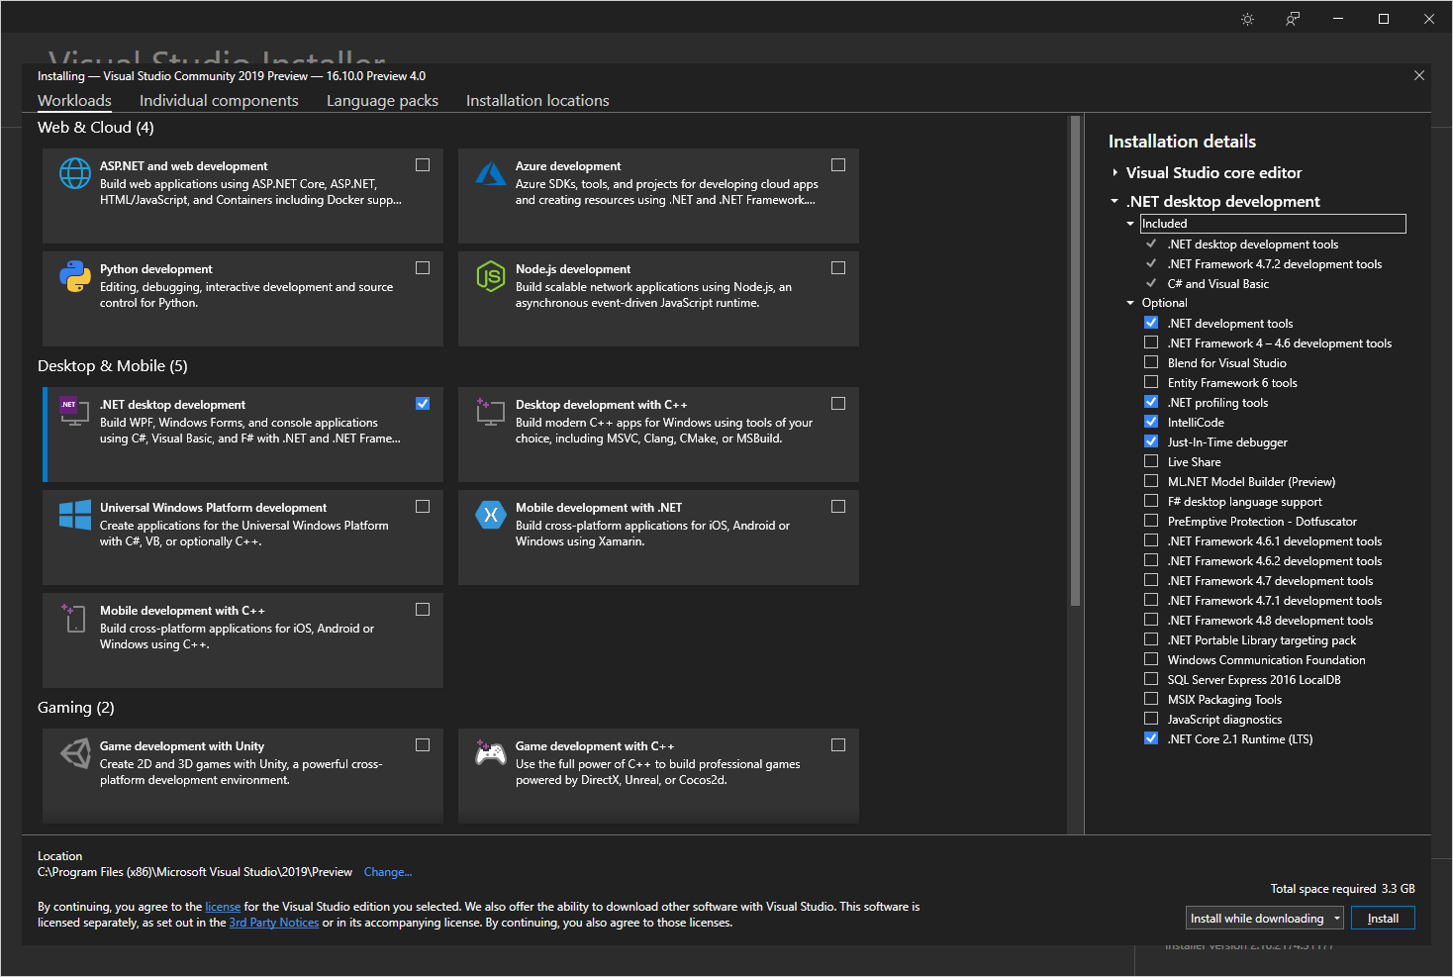Screen dimensions: 1453x977
Task: Enable PreEmptive Protection - Dotfuscator
Action: tap(1151, 521)
